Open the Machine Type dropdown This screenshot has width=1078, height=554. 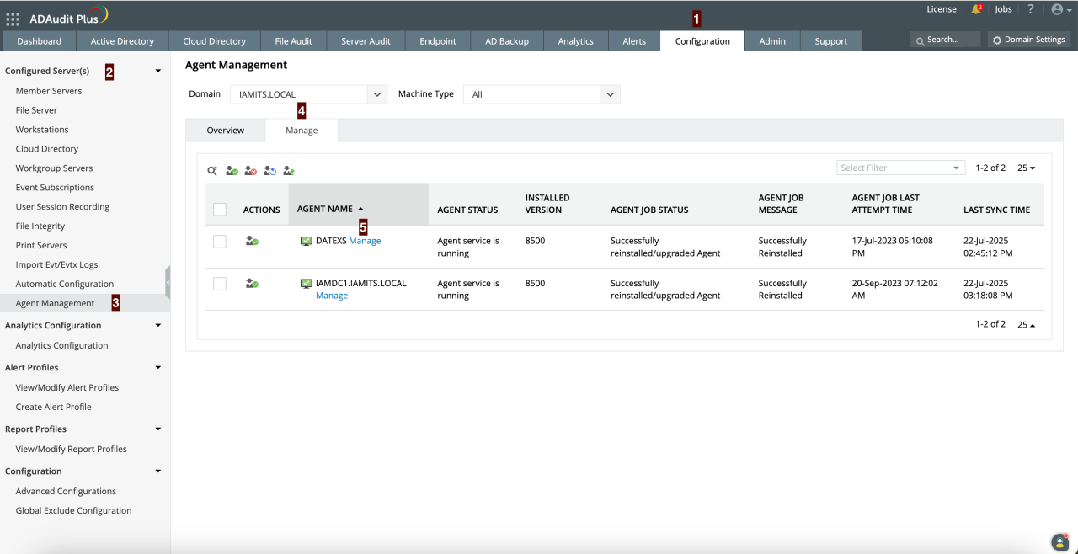pos(542,93)
